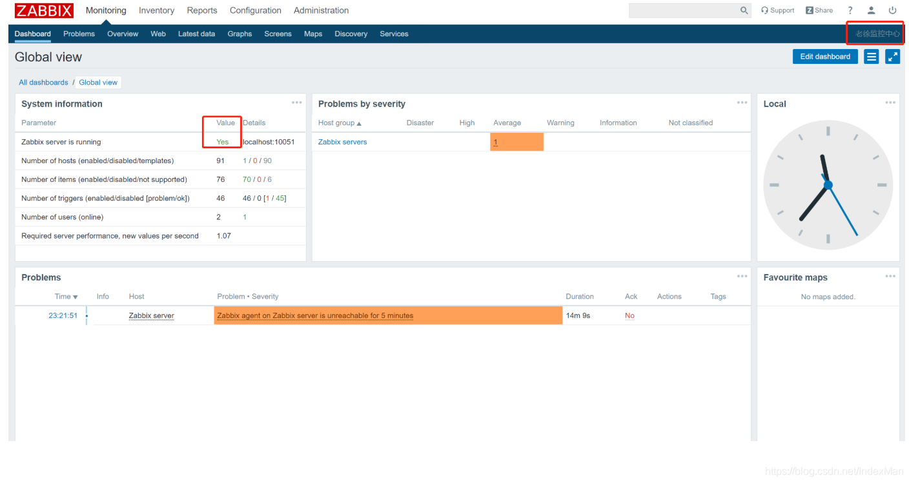Open System information widget menu dots
Image resolution: width=909 pixels, height=483 pixels.
[x=296, y=103]
